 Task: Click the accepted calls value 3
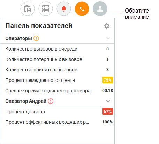[107, 70]
